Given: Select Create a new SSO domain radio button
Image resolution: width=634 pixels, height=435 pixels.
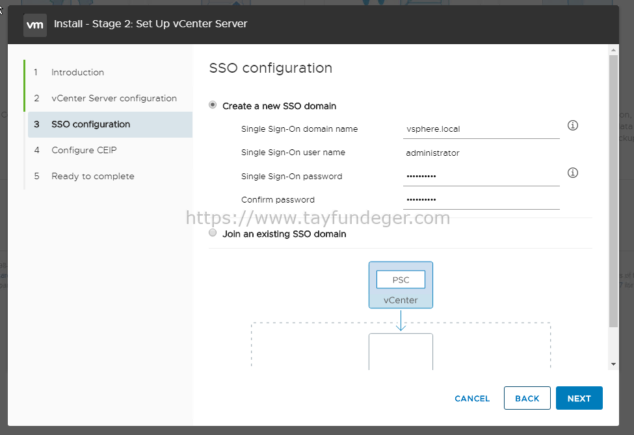Looking at the screenshot, I should click(x=213, y=105).
